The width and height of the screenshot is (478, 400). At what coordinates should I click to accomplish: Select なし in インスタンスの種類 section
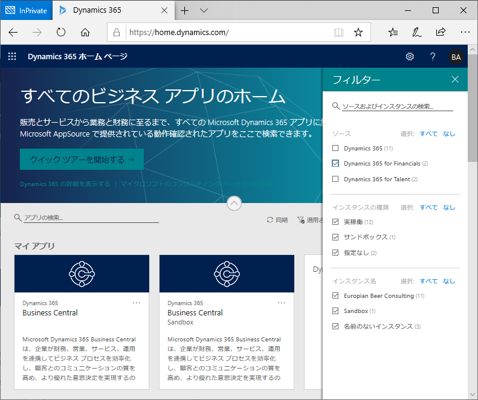449,207
